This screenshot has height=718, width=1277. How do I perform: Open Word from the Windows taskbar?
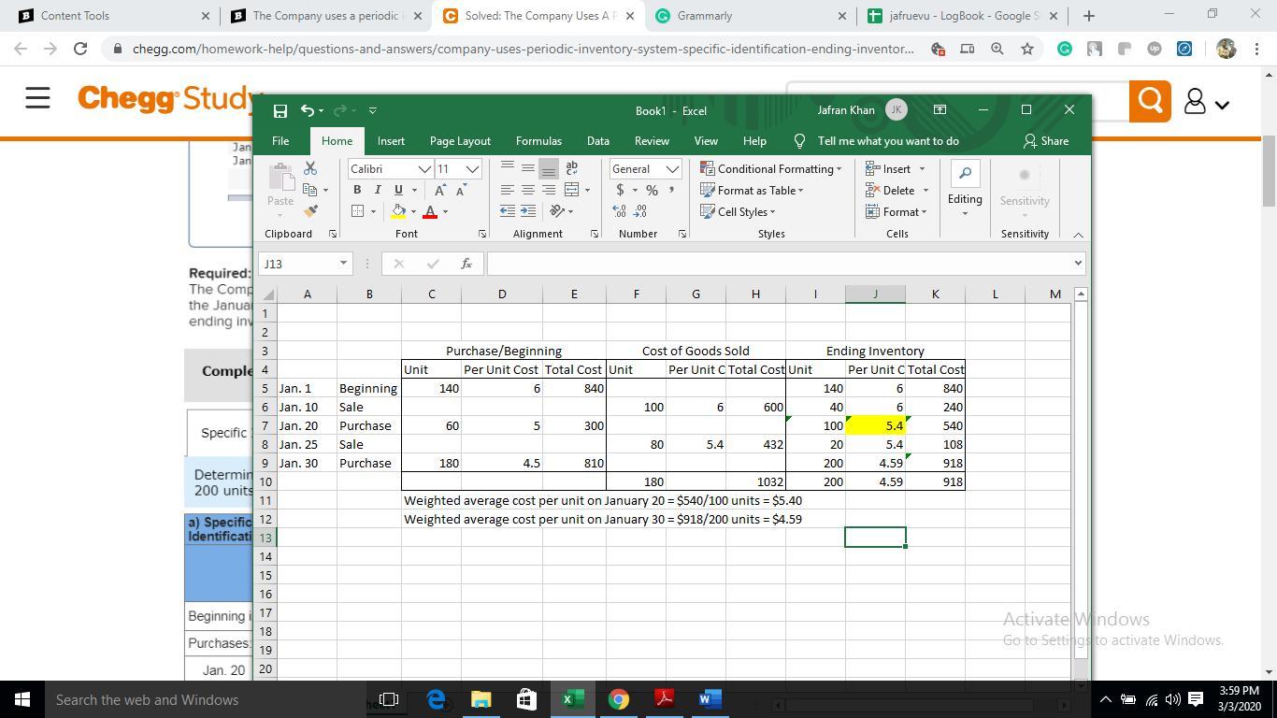710,699
